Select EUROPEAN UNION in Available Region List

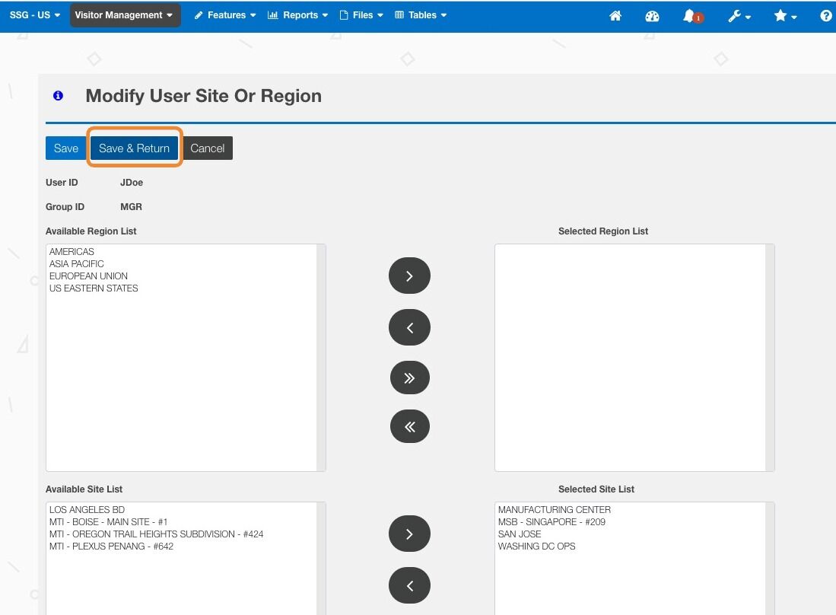click(x=88, y=276)
